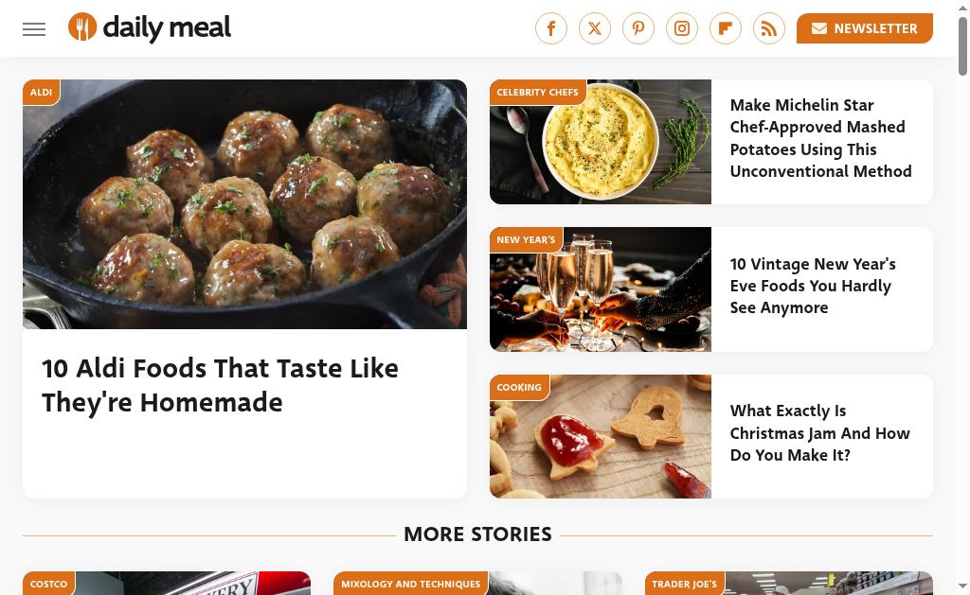Open '10 Vintage New Year's Eve Foods' headline
This screenshot has width=970, height=595.
click(x=813, y=286)
